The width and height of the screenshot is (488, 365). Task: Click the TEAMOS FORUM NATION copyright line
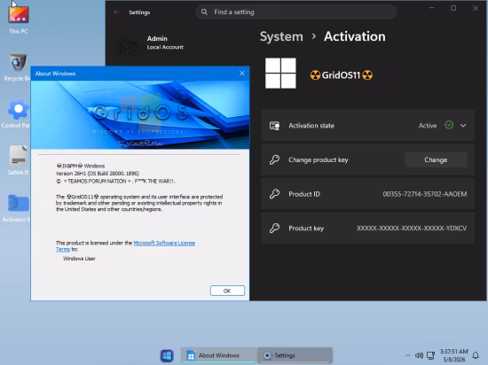click(115, 181)
